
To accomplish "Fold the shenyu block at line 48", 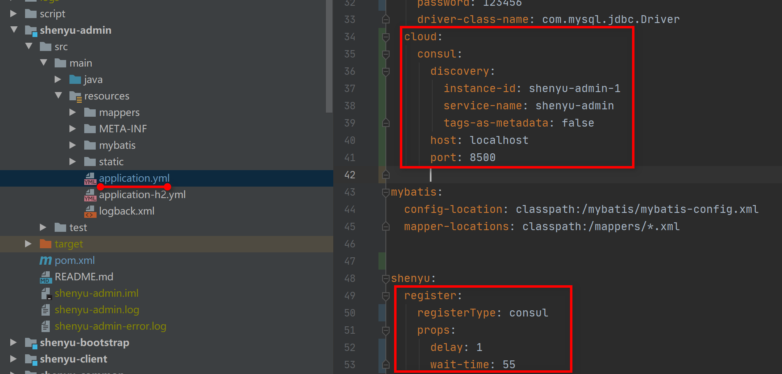I will pos(385,279).
